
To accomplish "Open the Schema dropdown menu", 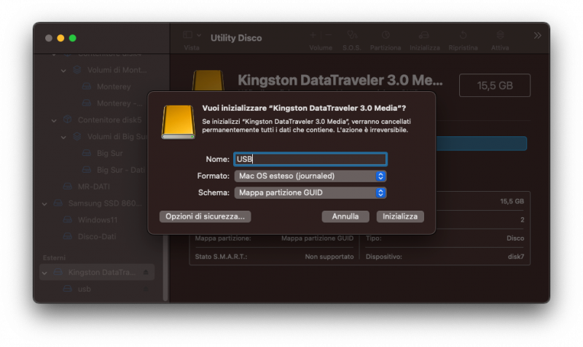I will (x=310, y=192).
